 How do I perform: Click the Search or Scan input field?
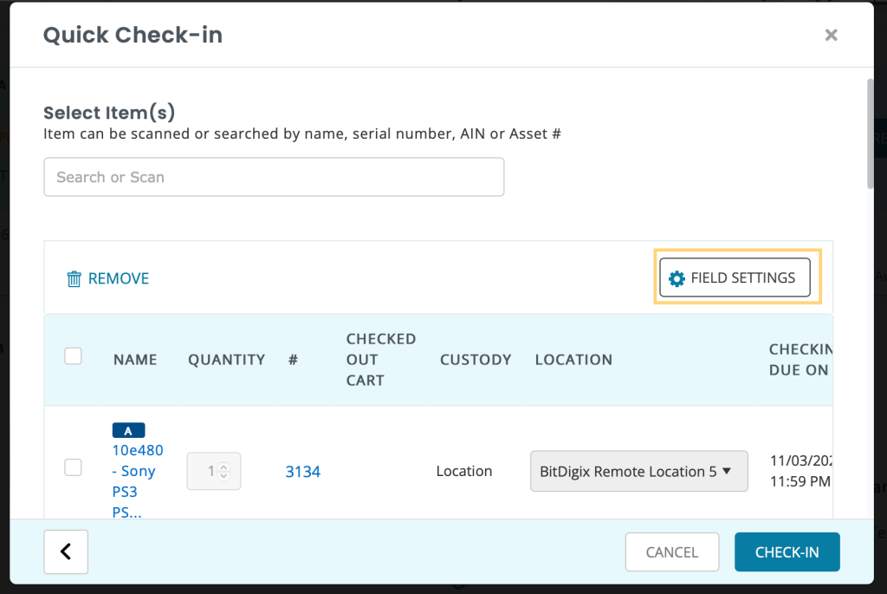(274, 177)
